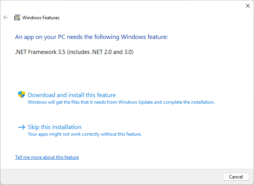The width and height of the screenshot is (254, 185).
Task: Close the Windows Features dialog with X
Action: pyautogui.click(x=247, y=6)
